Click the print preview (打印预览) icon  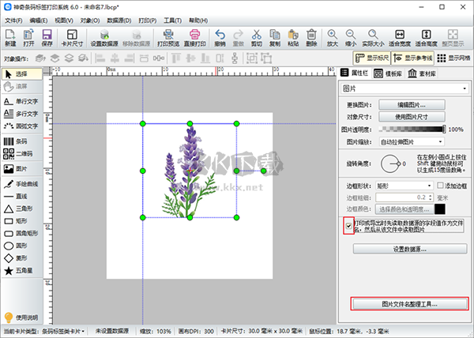coord(168,38)
